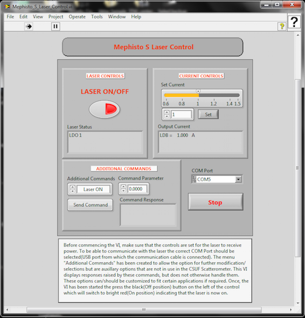Image resolution: width=305 pixels, height=318 pixels.
Task: Maximize the Mephisto_S_Laser_Control.vi window
Action: pyautogui.click(x=277, y=5)
